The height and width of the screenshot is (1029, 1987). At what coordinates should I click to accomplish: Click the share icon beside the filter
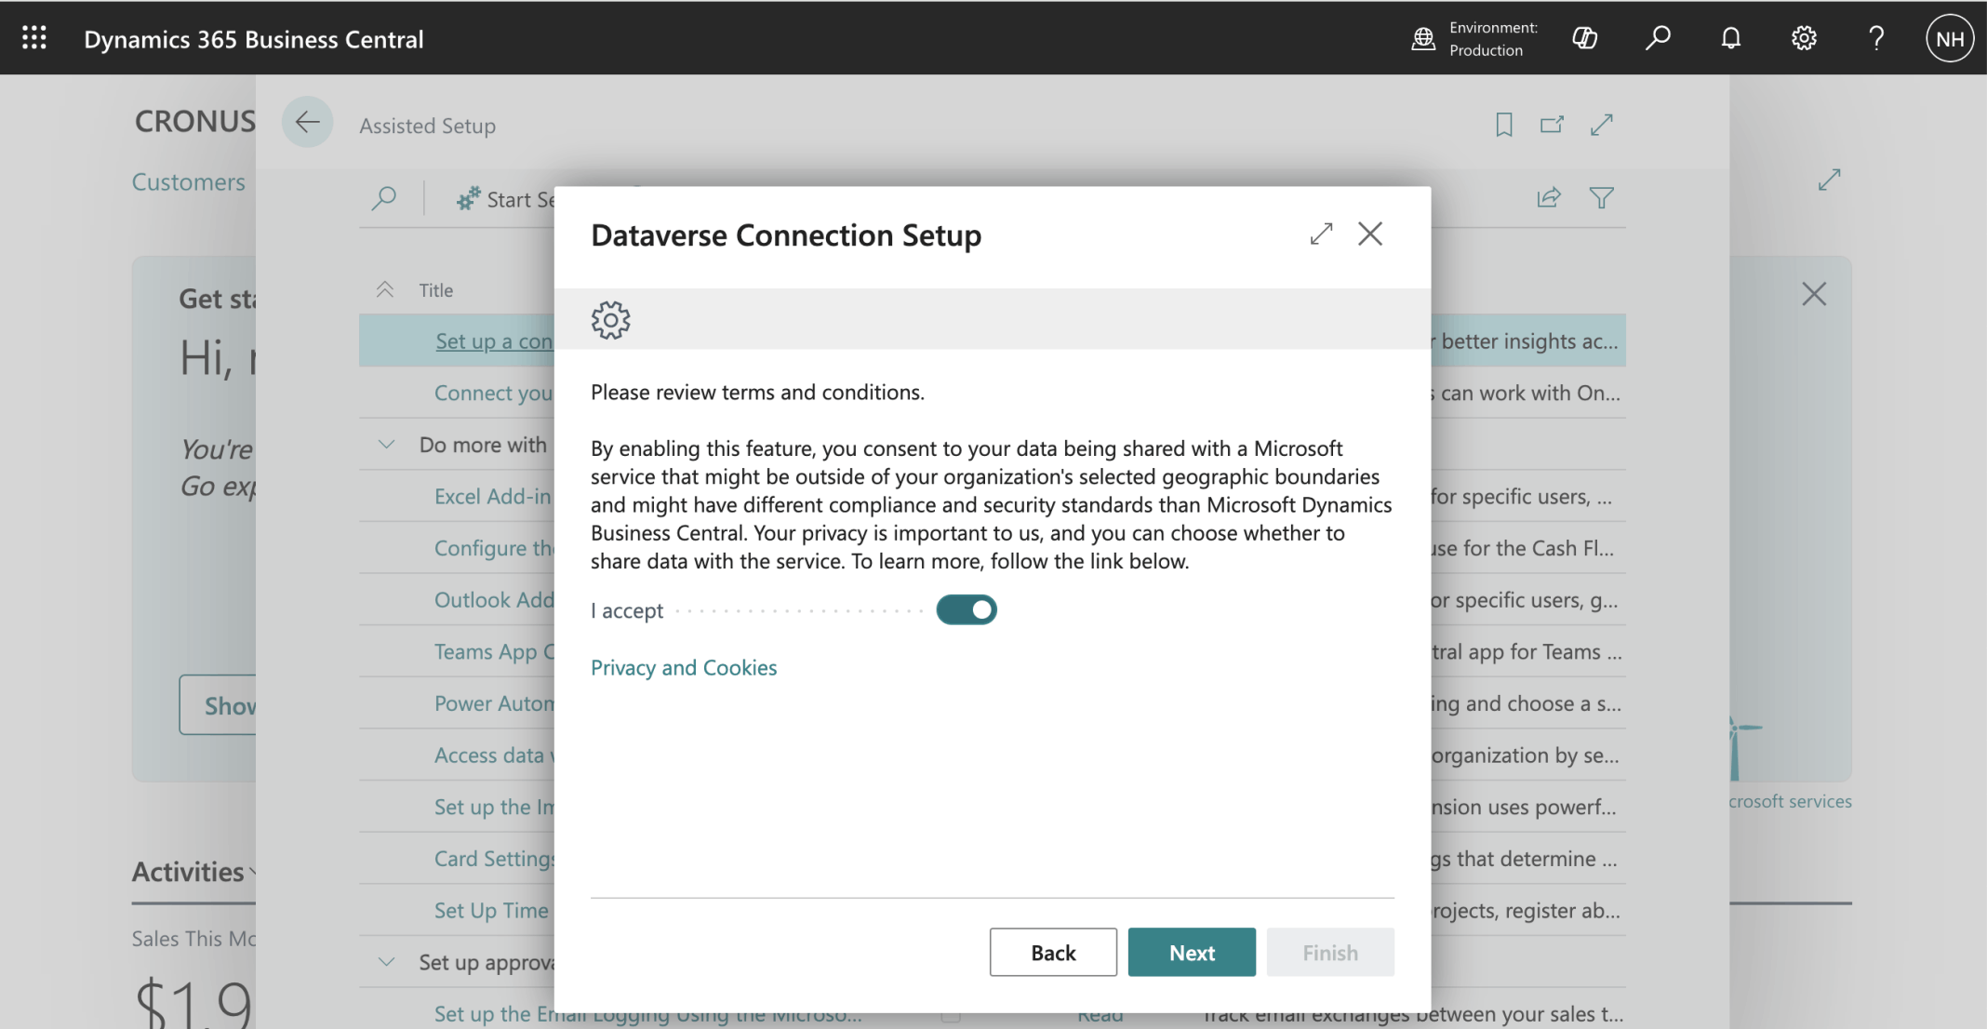point(1549,198)
